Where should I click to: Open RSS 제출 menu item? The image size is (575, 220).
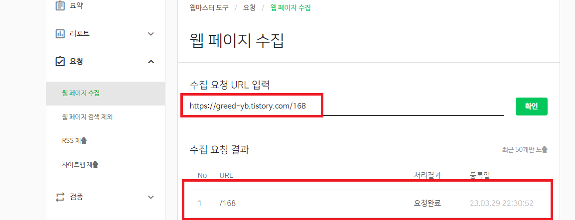coord(74,140)
